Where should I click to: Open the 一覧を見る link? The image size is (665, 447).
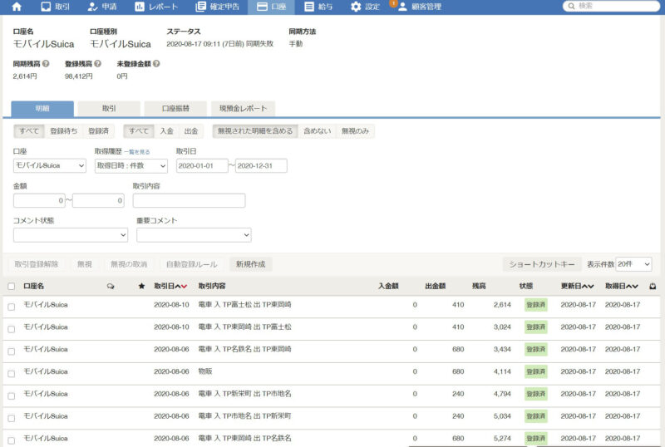[x=136, y=152]
